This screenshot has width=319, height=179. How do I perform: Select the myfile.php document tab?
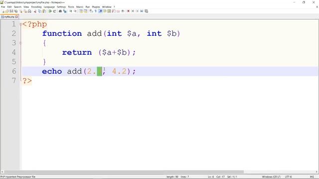point(9,17)
